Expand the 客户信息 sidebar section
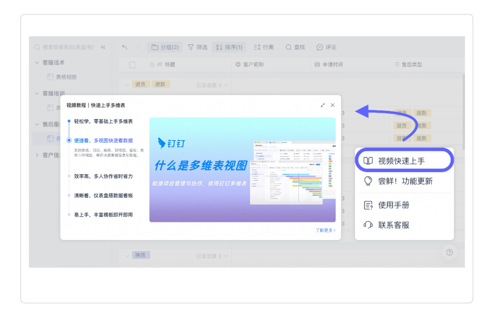 tap(37, 155)
